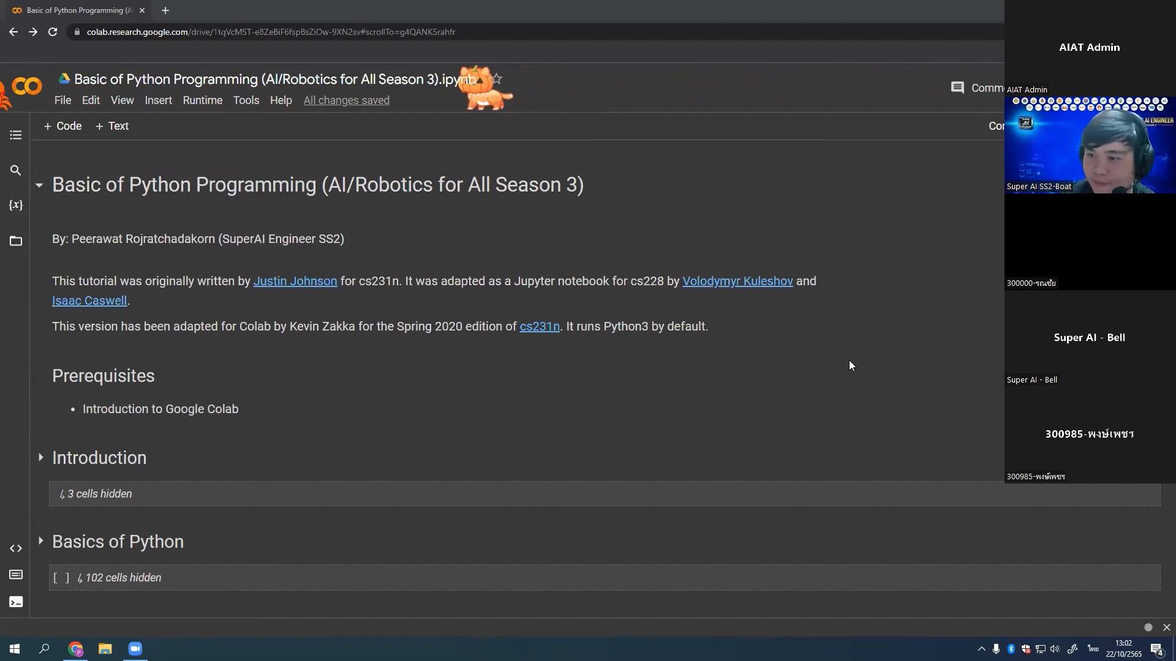The width and height of the screenshot is (1176, 661).
Task: Expand the Basics of Python section
Action: coord(40,540)
